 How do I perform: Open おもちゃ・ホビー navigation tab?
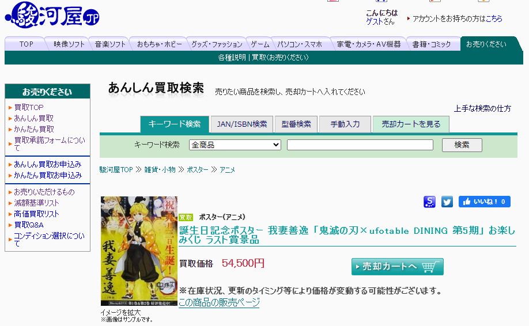click(159, 44)
